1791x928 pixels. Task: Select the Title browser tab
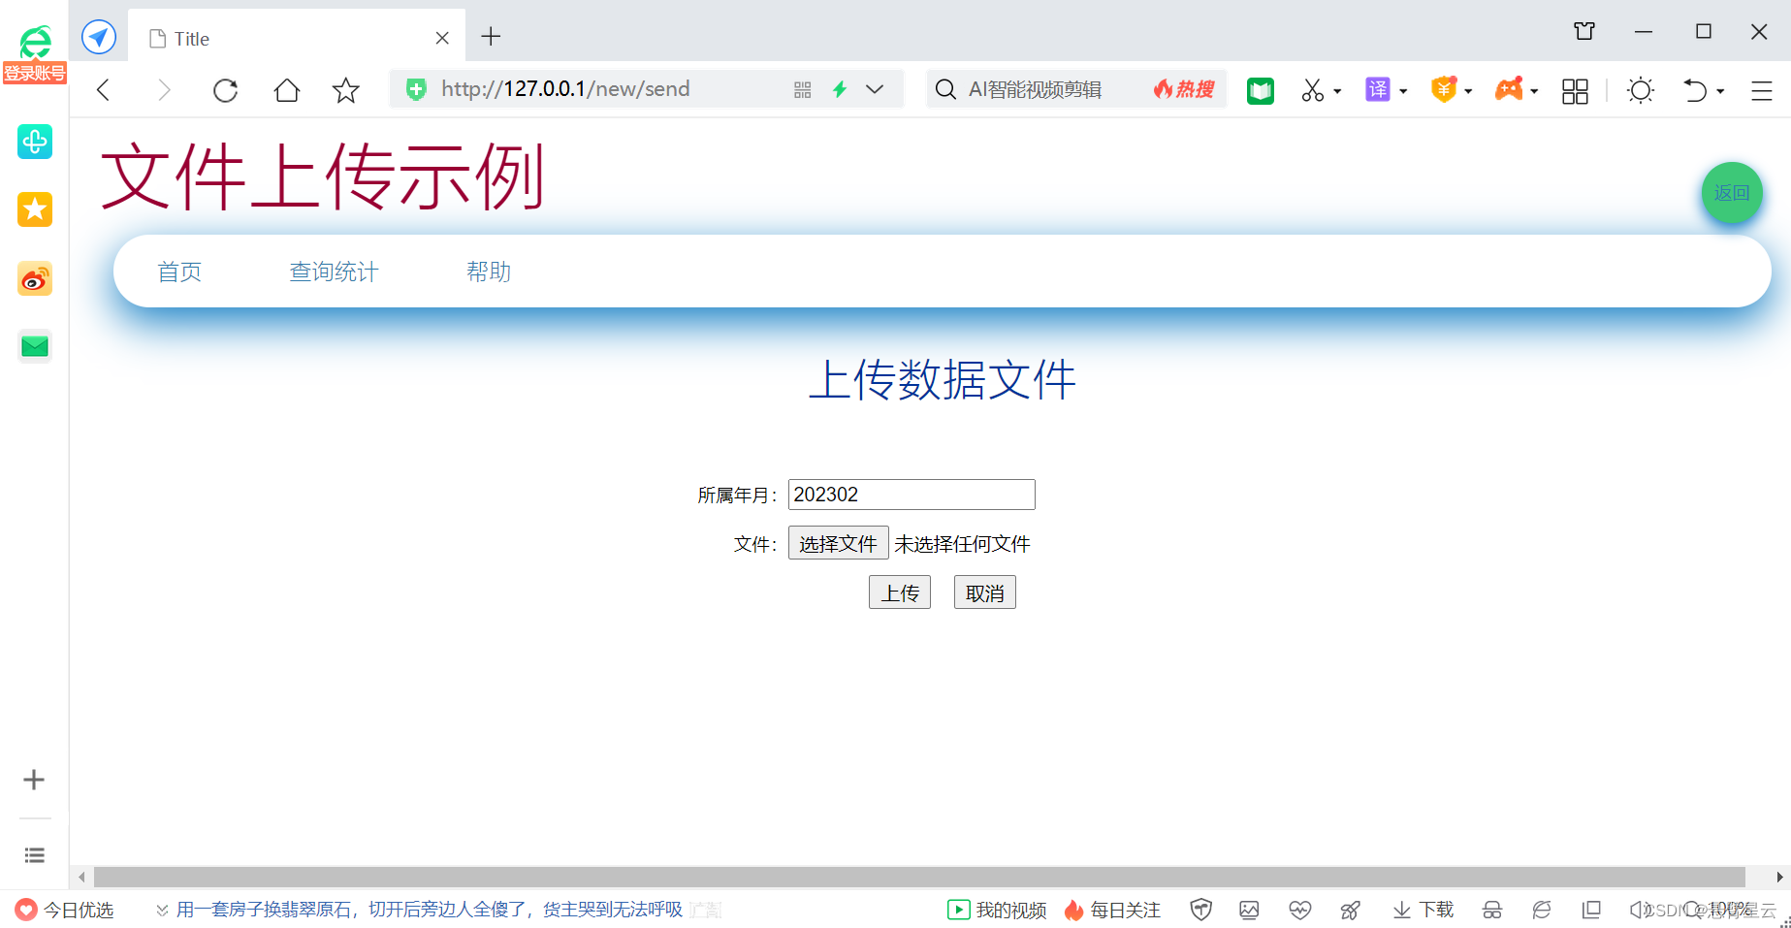297,38
